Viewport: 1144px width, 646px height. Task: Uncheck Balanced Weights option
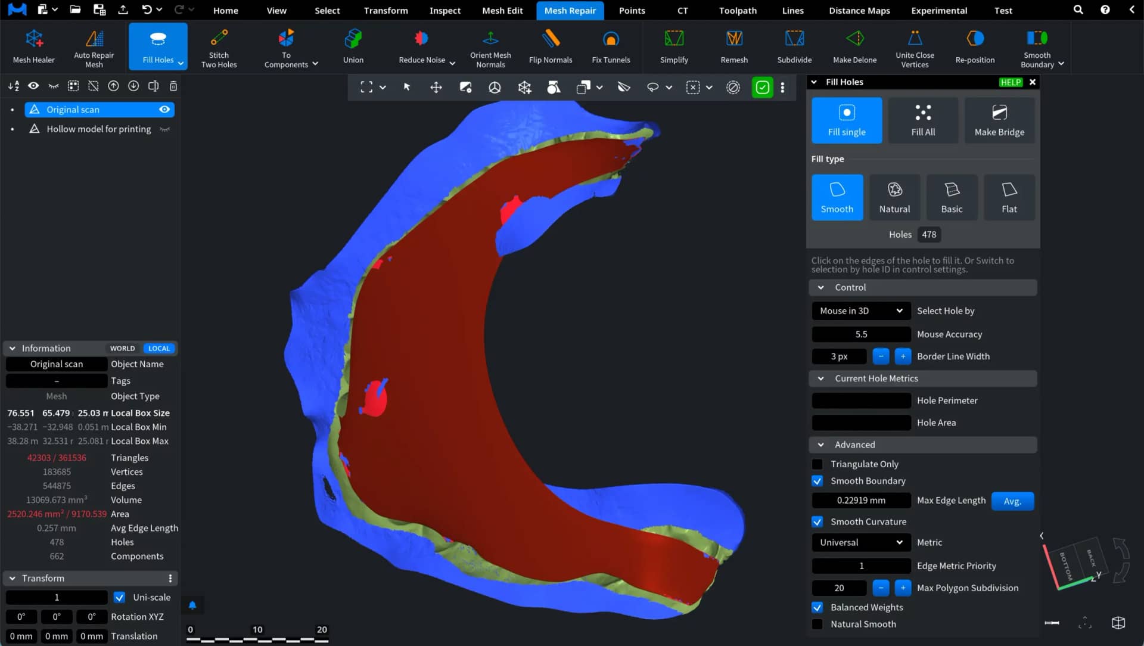coord(817,607)
